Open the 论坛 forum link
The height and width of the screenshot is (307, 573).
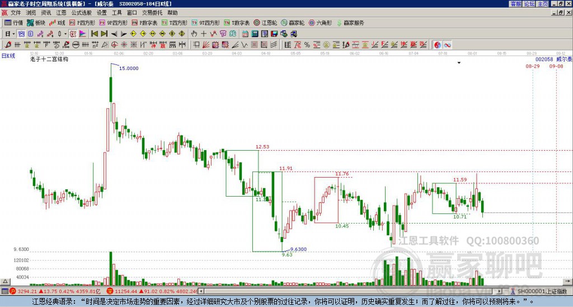(x=529, y=4)
